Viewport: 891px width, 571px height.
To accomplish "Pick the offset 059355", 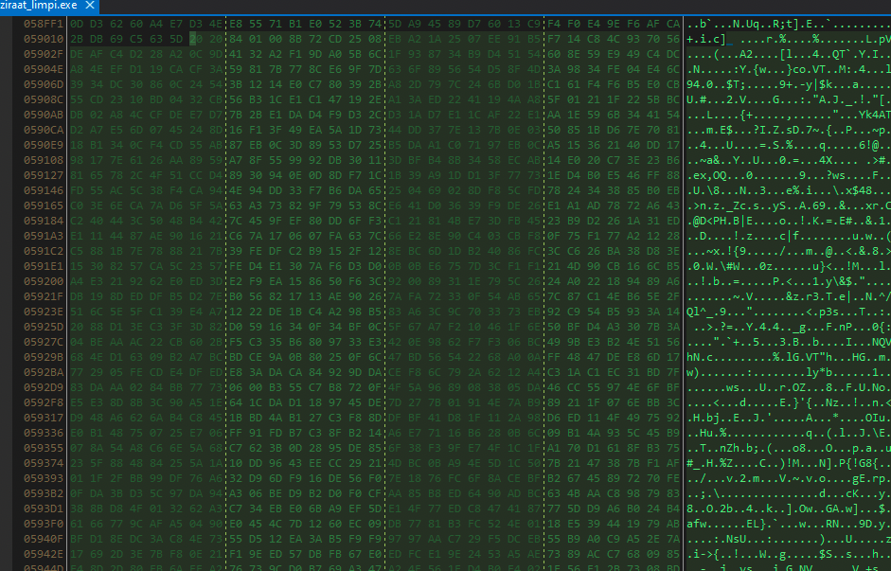I will point(44,448).
